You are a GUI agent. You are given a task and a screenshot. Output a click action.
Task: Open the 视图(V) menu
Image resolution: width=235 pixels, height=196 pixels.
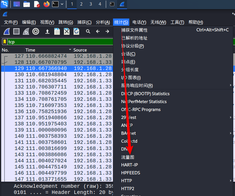tap(47, 22)
